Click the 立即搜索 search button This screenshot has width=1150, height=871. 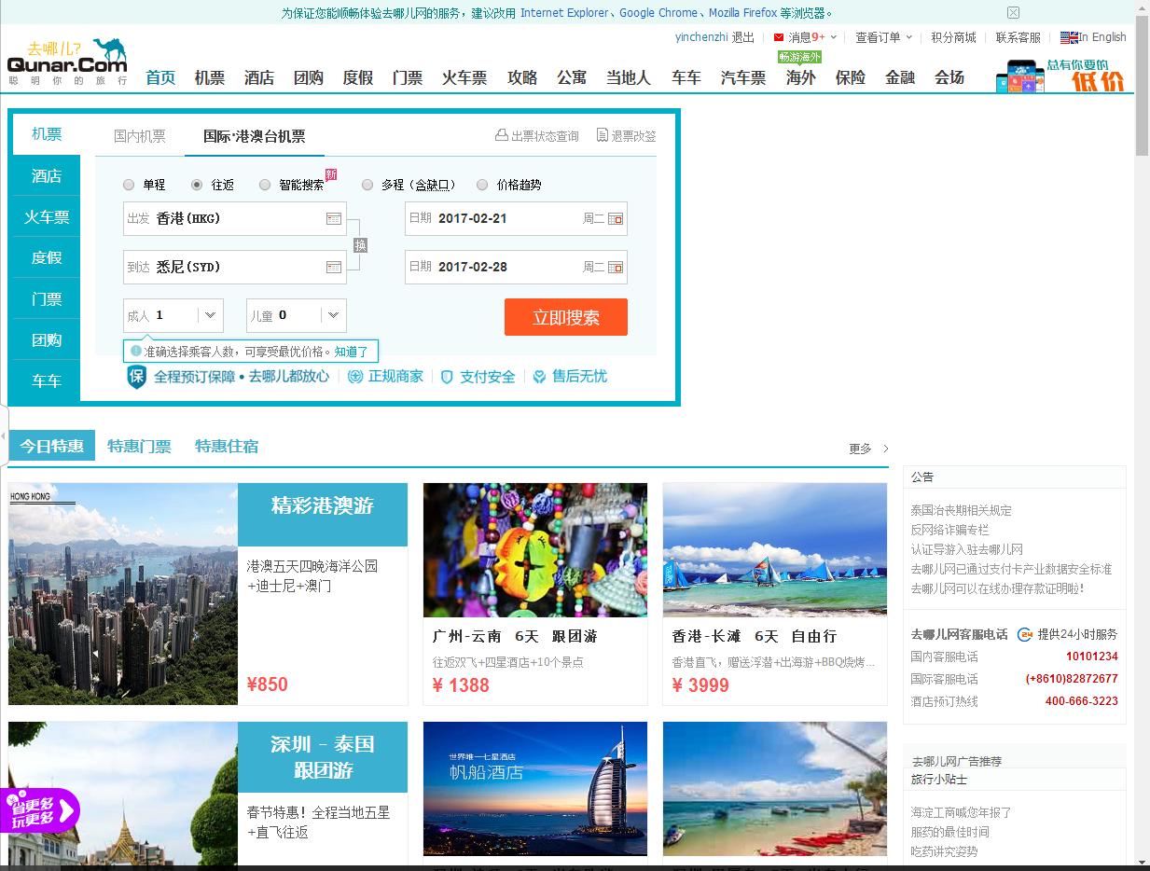[x=565, y=317]
